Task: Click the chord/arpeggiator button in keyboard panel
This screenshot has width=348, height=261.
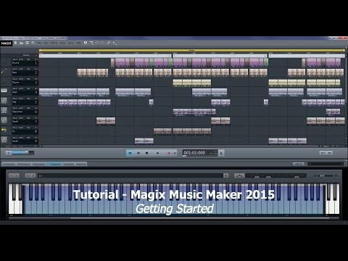Action: (239, 175)
